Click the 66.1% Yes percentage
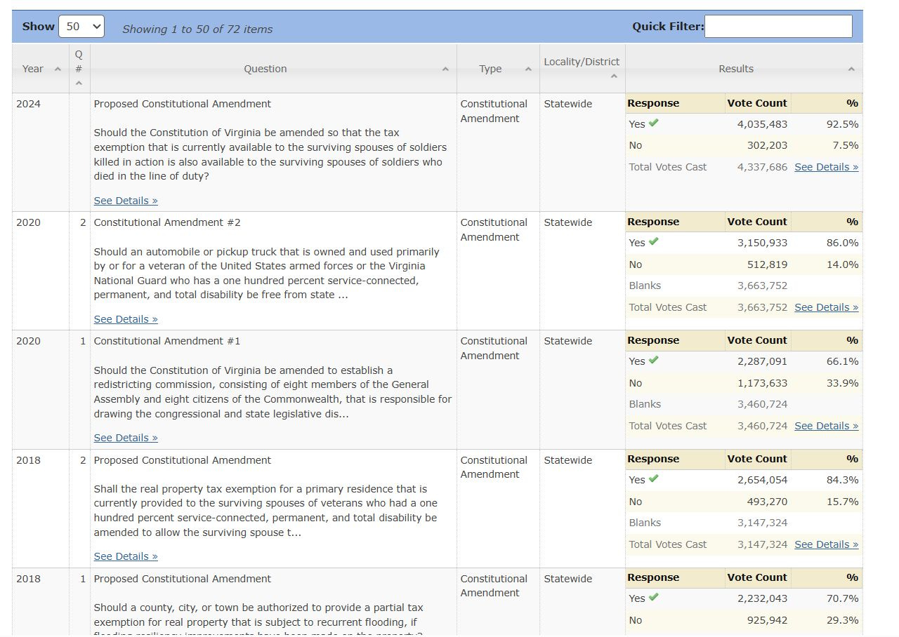 843,361
